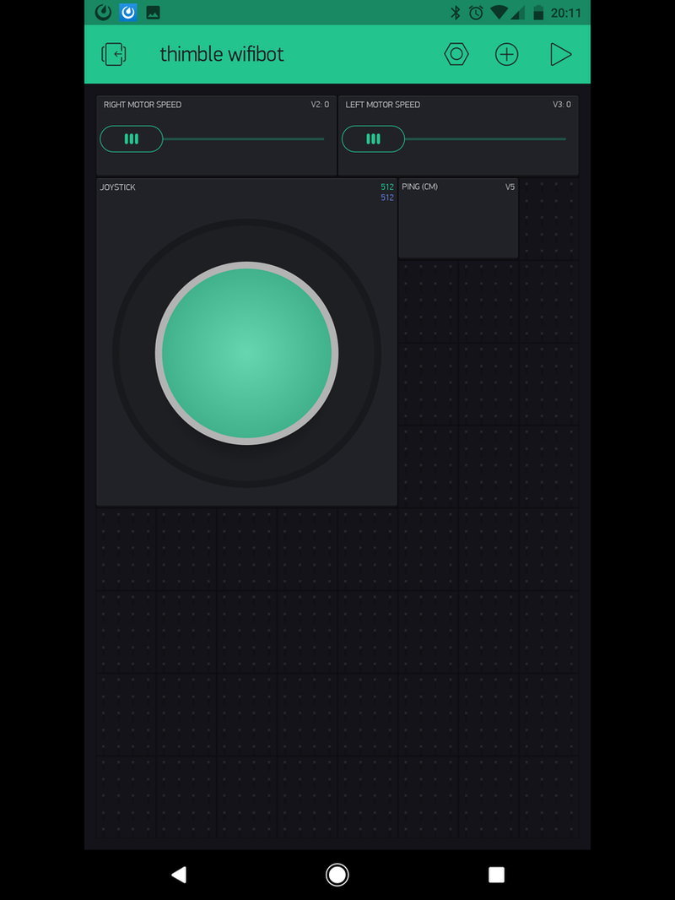This screenshot has width=675, height=900.
Task: Tap the LEFT MOTOR SPEED label
Action: [382, 105]
